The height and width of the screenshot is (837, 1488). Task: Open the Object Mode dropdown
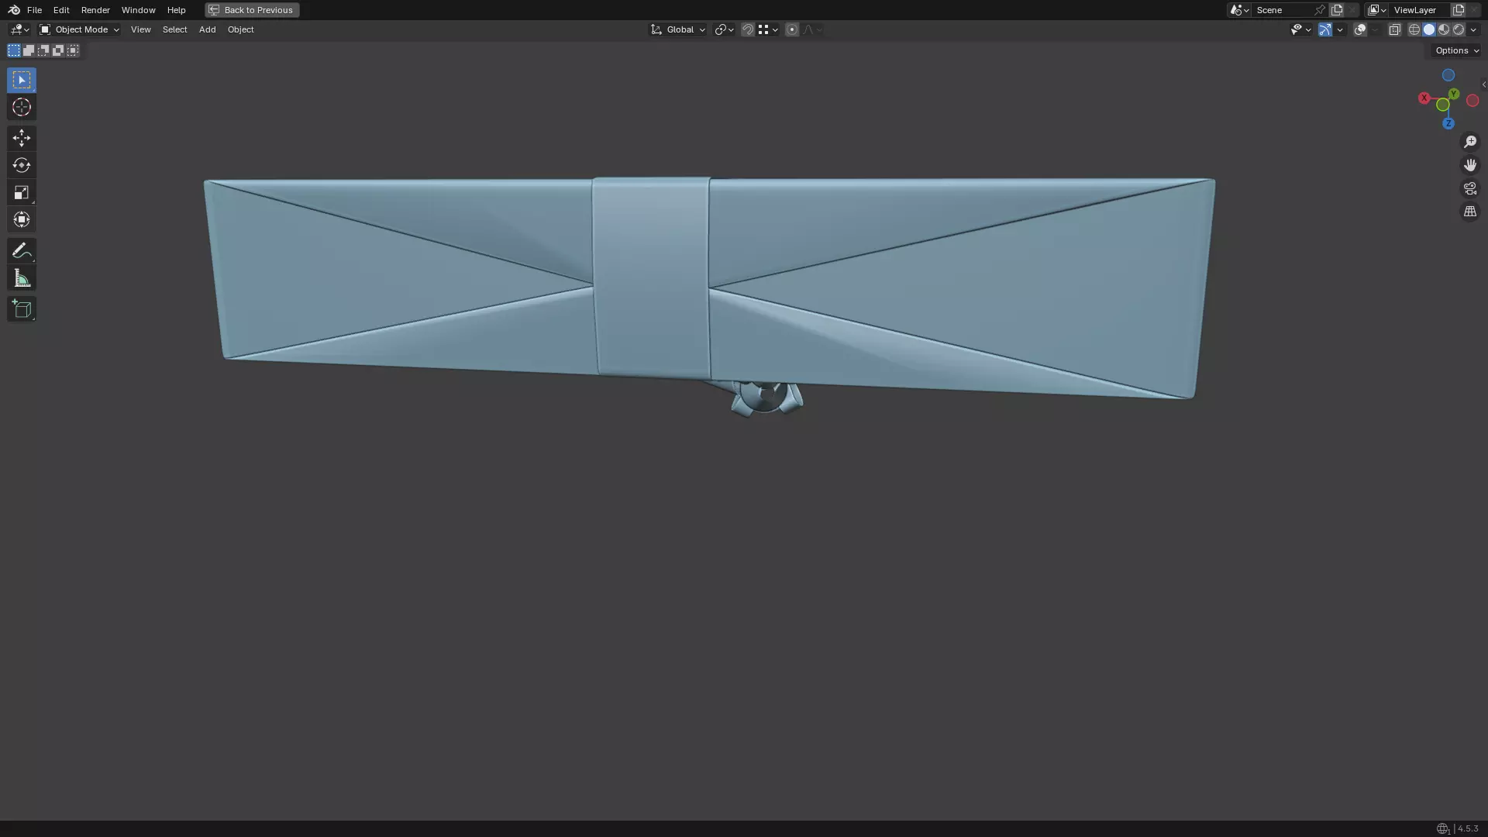[80, 29]
